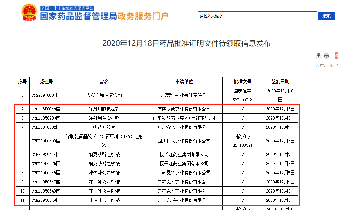Select cell 海南双成药业股份有限公司
Viewport: 338px width, 210px height.
pos(184,109)
